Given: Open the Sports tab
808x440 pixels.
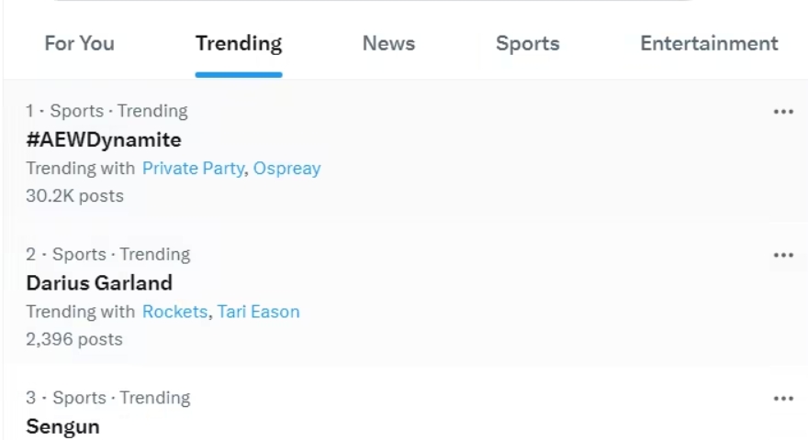Looking at the screenshot, I should tap(527, 43).
